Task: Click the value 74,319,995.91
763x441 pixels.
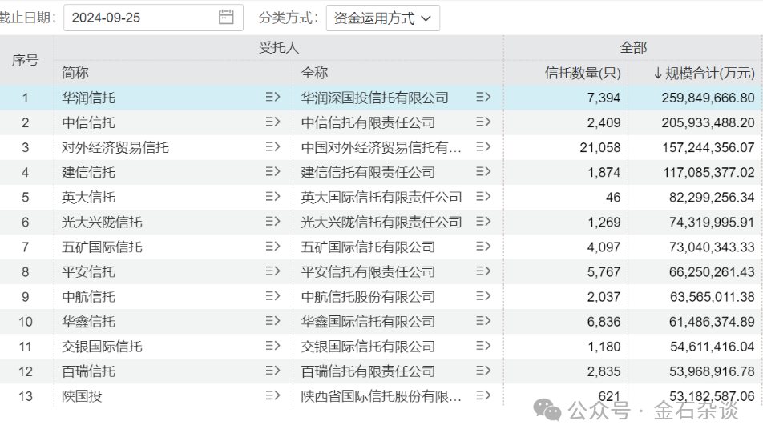Action: (x=712, y=223)
